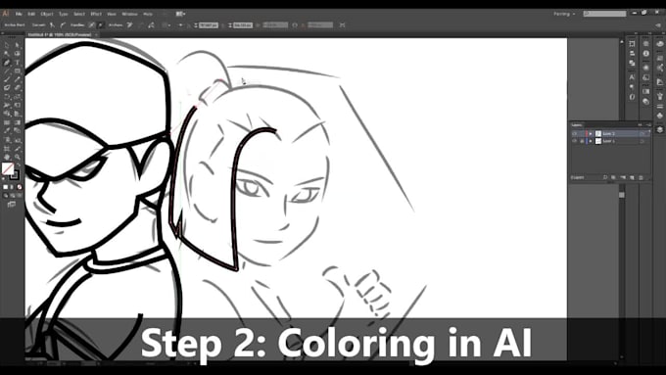Viewport: 666px width, 375px height.
Task: Expand Layer 2 disclosure triangle
Action: tap(591, 134)
